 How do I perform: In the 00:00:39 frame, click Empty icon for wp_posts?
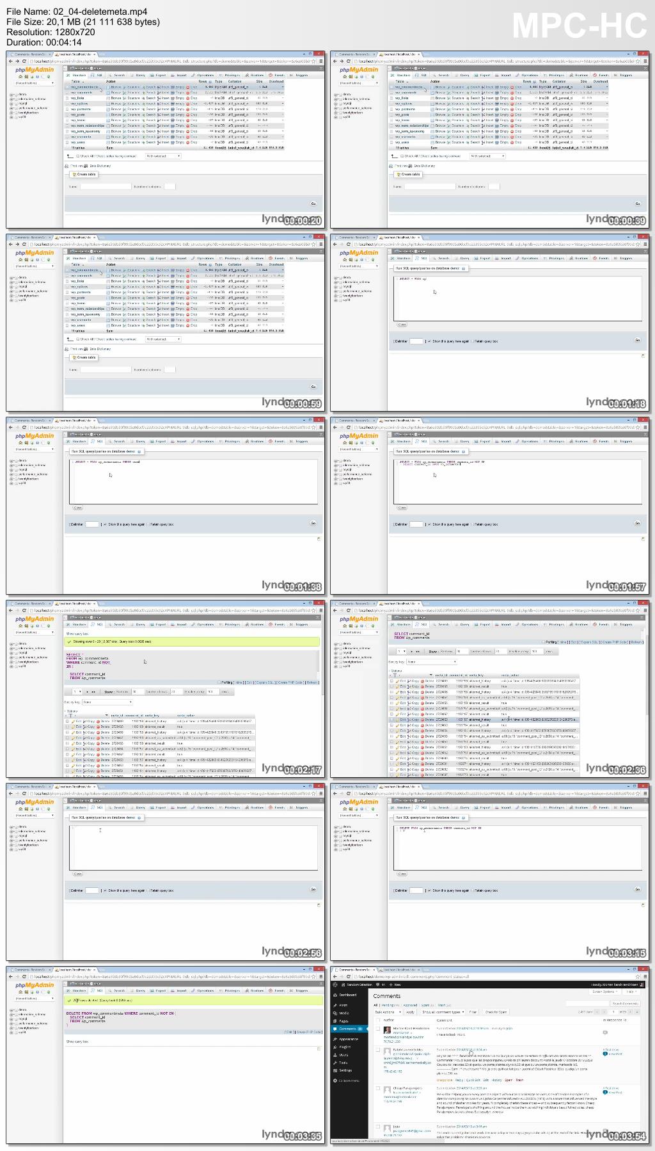[x=497, y=115]
